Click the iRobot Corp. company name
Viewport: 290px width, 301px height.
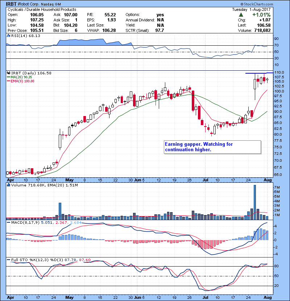click(29, 4)
